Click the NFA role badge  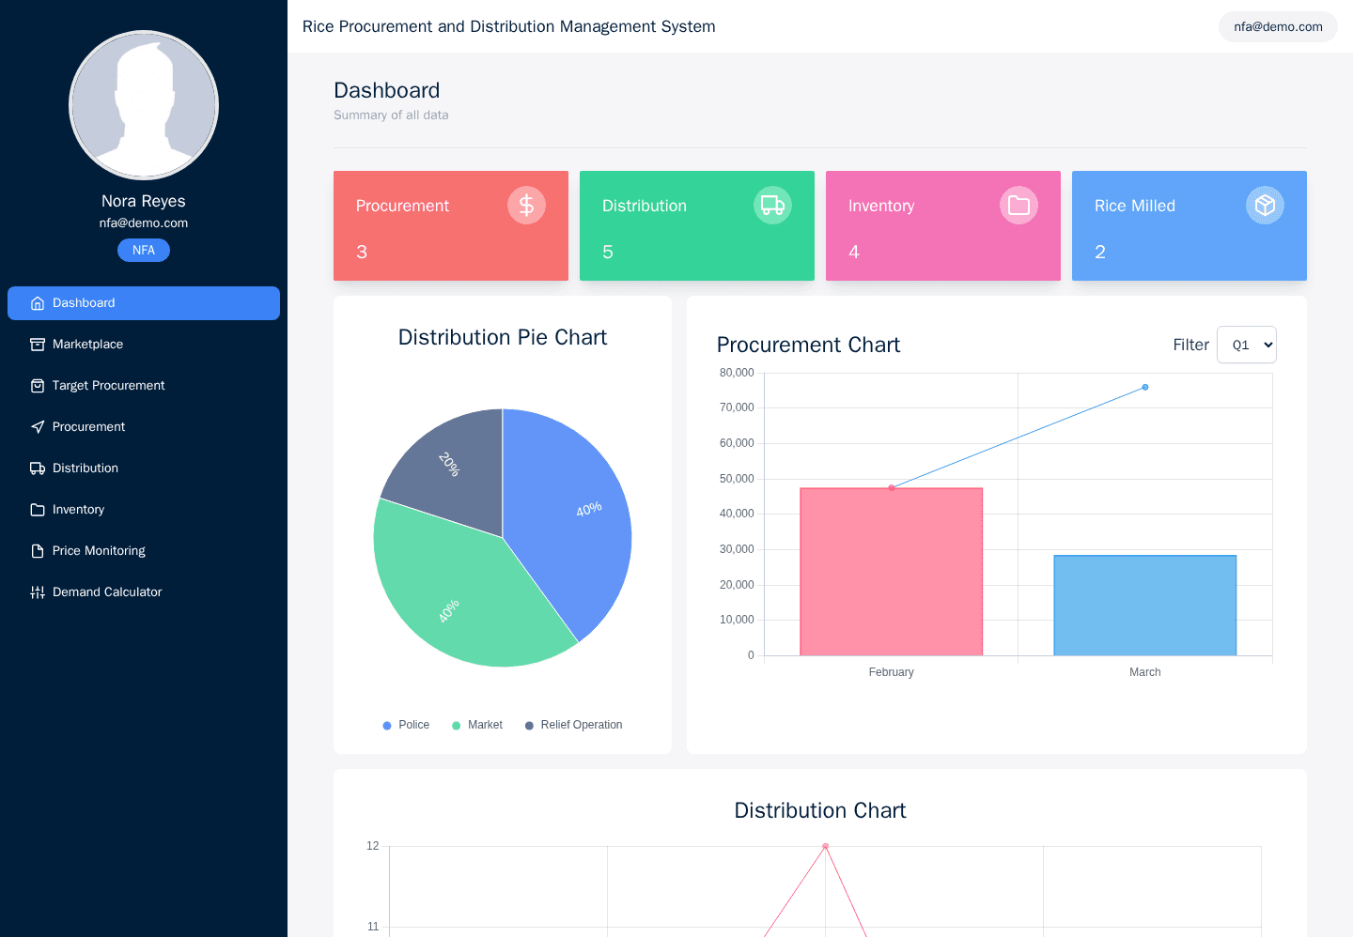(144, 251)
